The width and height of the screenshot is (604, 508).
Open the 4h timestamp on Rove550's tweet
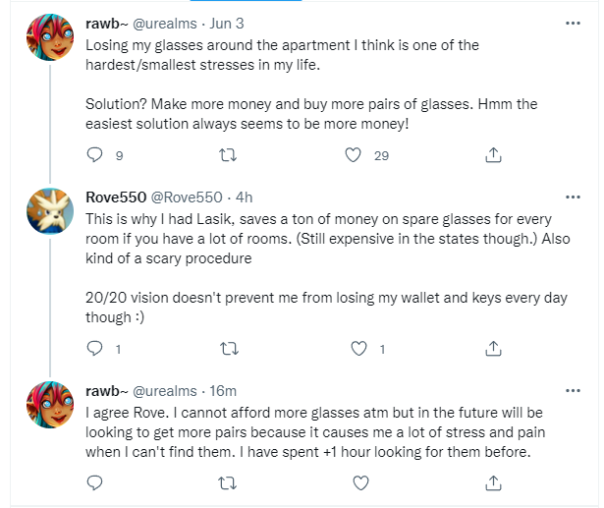[244, 198]
